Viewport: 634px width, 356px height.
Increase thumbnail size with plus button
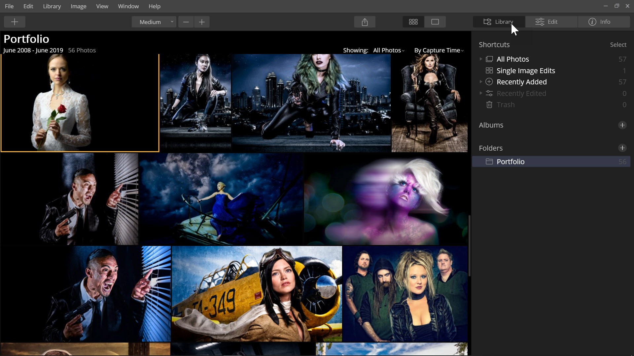point(202,22)
